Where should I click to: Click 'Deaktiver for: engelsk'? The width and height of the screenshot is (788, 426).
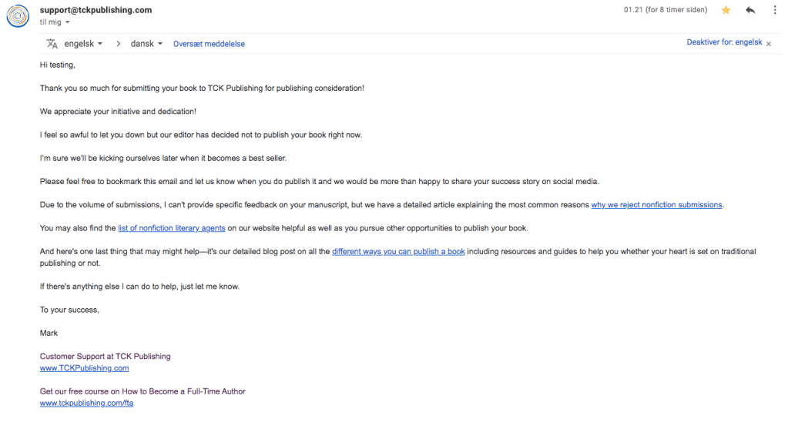[x=724, y=43]
